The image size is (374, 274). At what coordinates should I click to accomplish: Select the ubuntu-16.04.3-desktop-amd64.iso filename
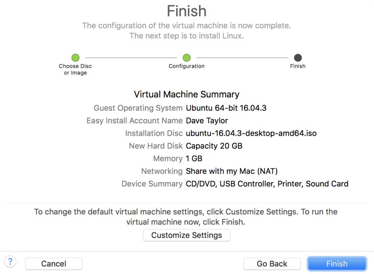[251, 133]
